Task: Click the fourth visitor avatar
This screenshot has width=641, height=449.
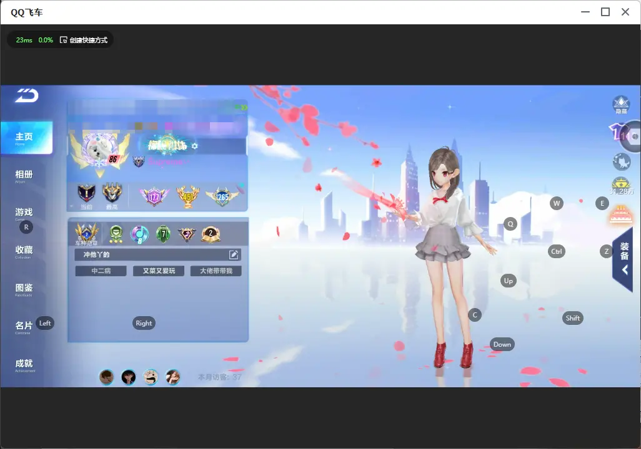Action: tap(172, 377)
